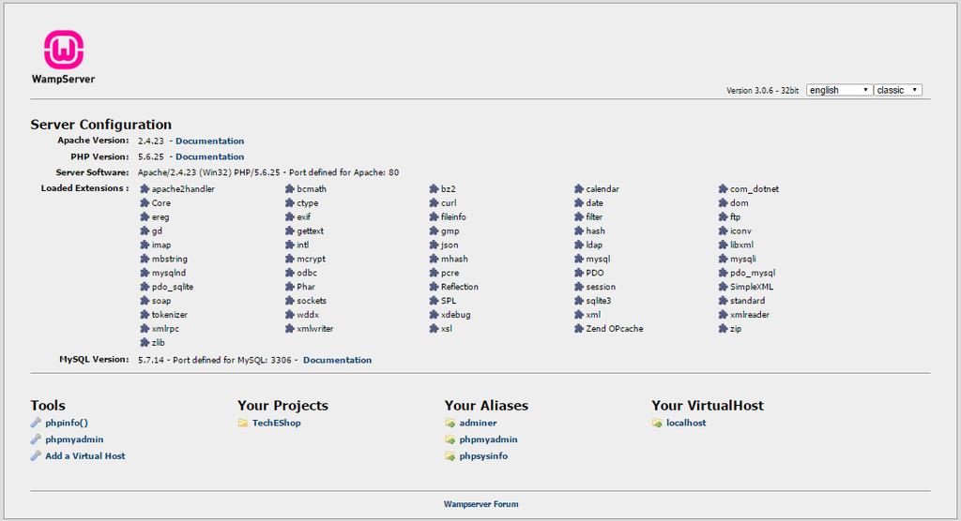Click the standard extension name

747,300
